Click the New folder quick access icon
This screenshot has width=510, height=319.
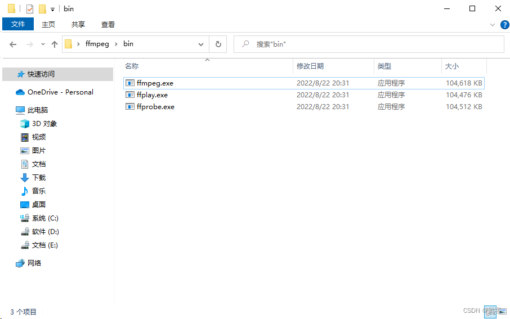point(42,9)
